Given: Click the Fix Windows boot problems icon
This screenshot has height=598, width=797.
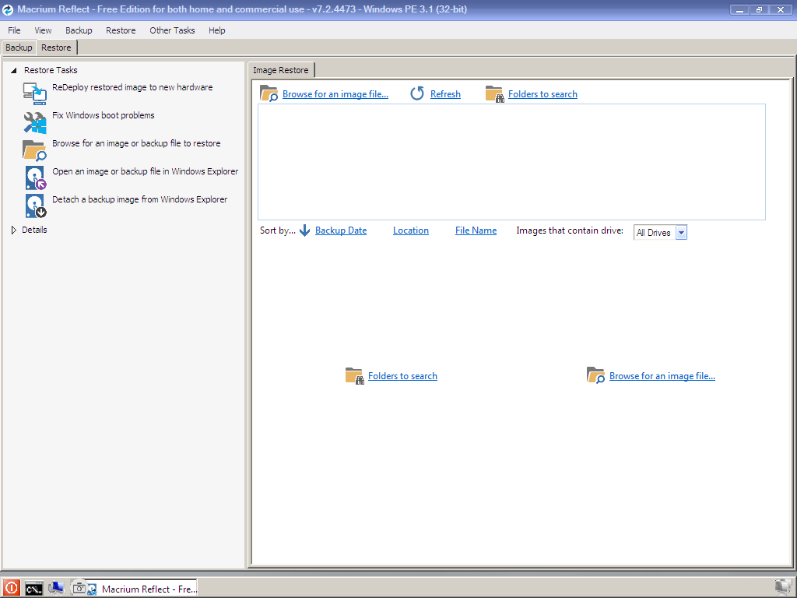Looking at the screenshot, I should [x=34, y=122].
